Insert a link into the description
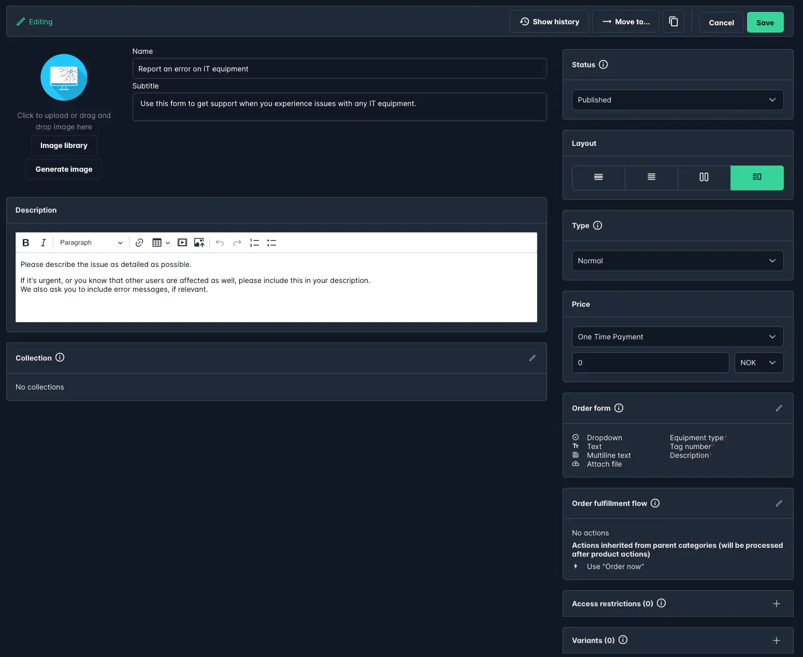The width and height of the screenshot is (803, 657). pyautogui.click(x=139, y=242)
